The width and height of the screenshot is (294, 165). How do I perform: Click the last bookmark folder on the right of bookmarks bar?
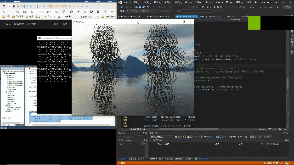tap(108, 16)
